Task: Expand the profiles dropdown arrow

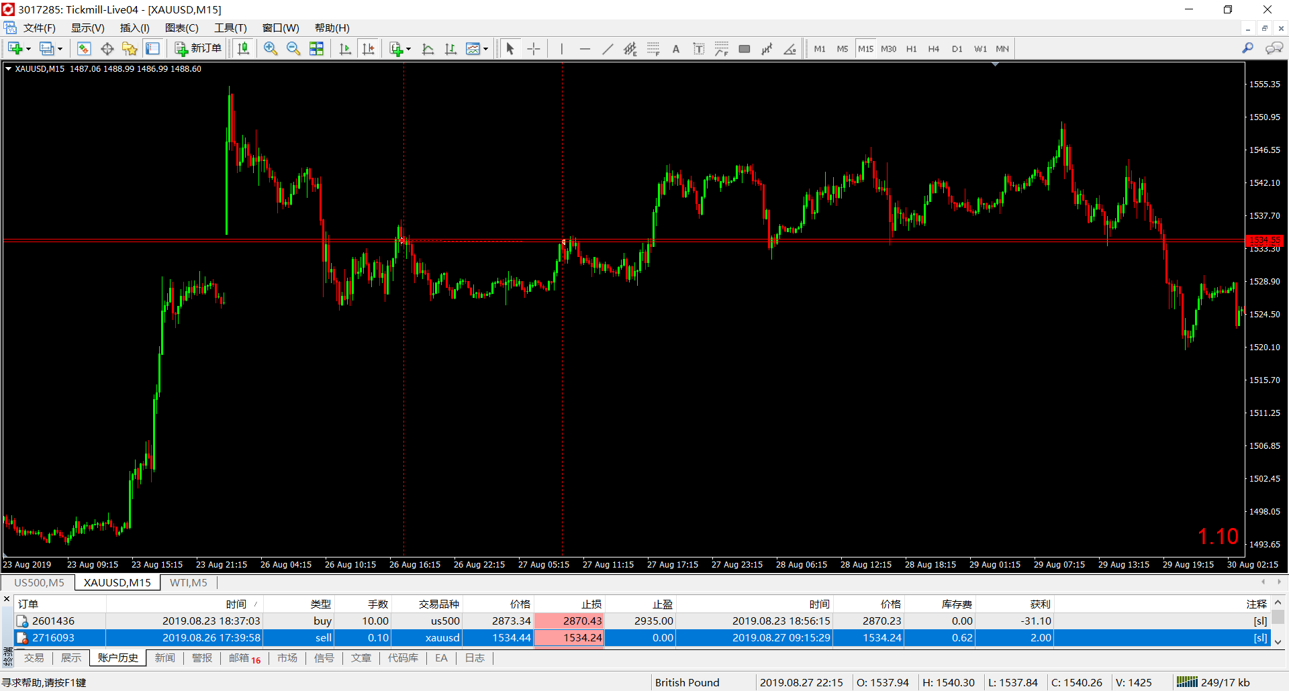Action: tap(60, 48)
